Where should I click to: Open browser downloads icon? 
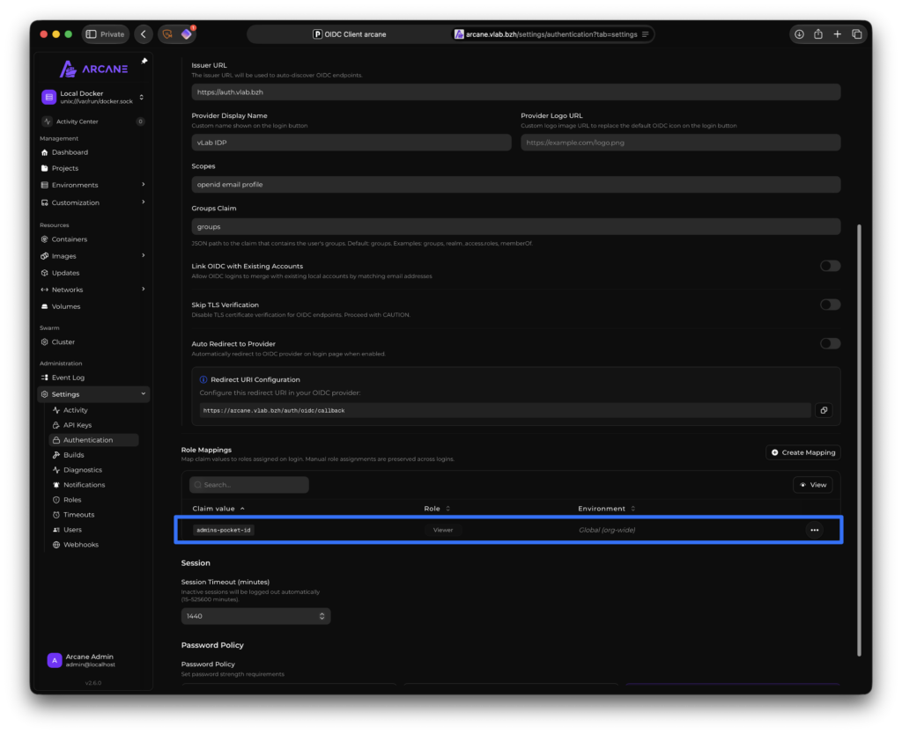(799, 34)
